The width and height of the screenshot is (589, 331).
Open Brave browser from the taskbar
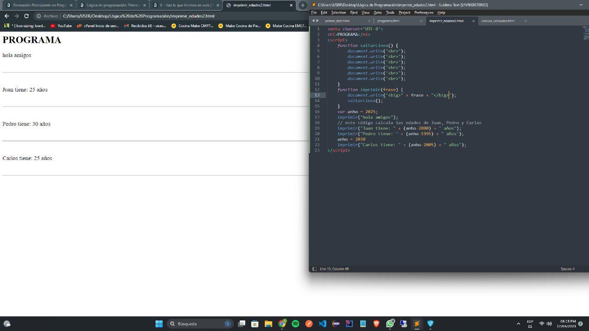tap(376, 324)
